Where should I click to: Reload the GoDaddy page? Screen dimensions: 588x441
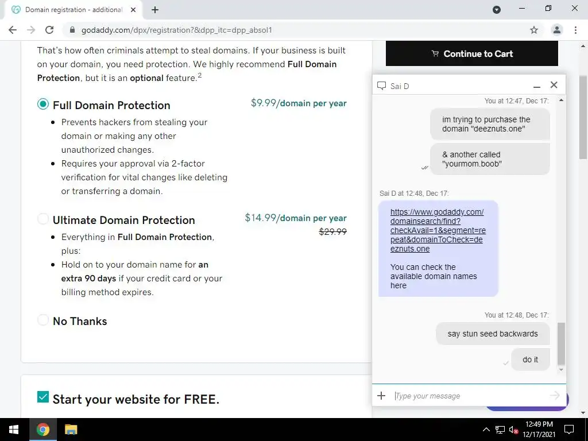point(49,30)
